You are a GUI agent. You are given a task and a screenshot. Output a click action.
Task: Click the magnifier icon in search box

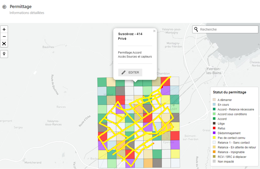click(x=196, y=29)
